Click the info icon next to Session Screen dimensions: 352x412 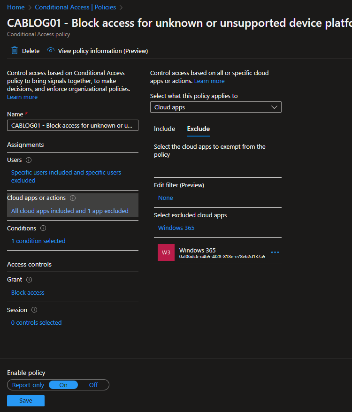click(34, 310)
